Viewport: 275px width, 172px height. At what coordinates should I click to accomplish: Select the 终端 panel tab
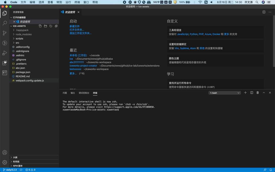pos(95,93)
